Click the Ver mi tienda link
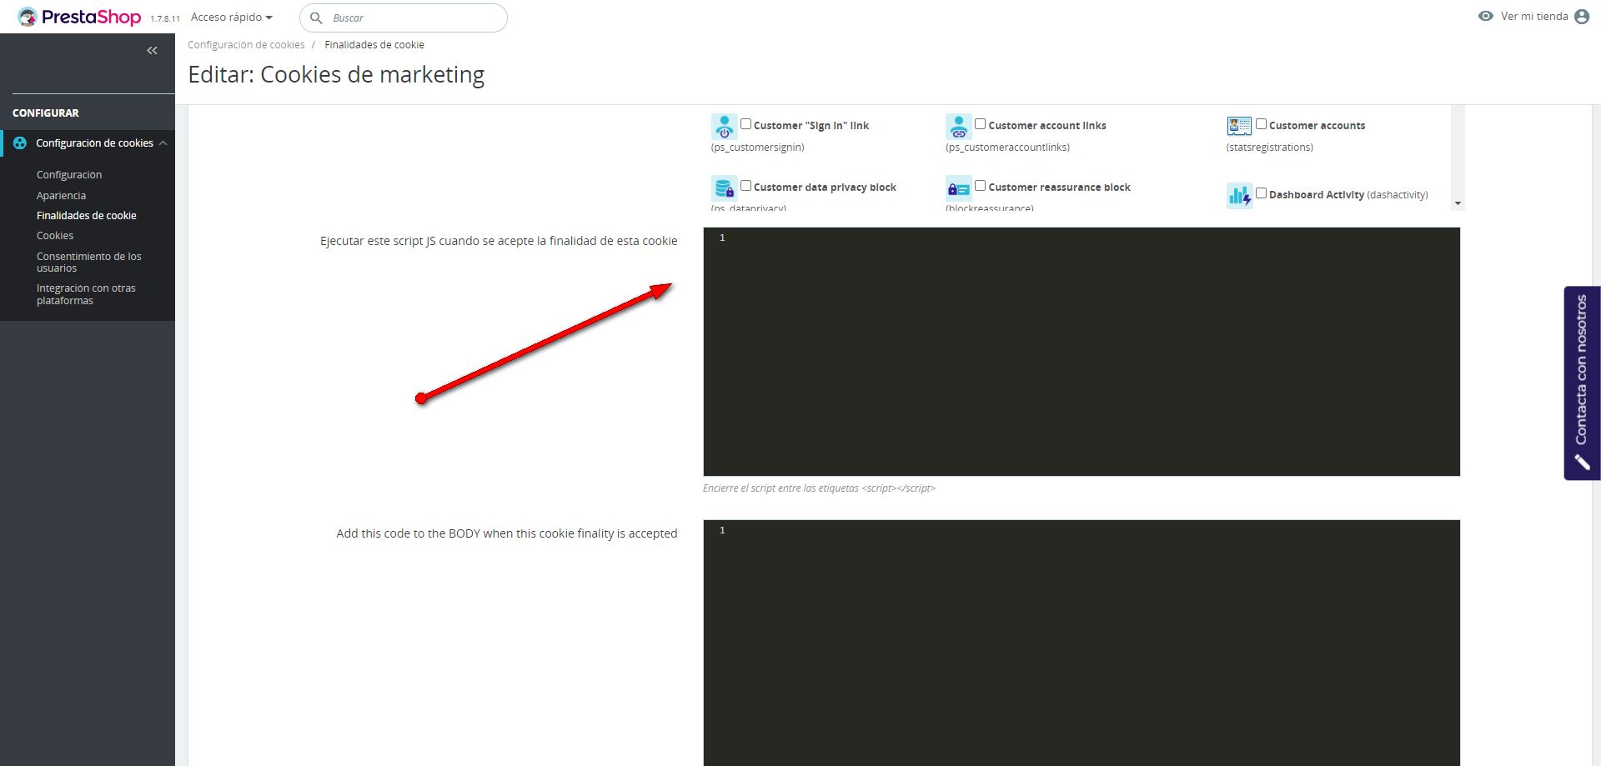Viewport: 1601px width, 766px height. (x=1534, y=17)
